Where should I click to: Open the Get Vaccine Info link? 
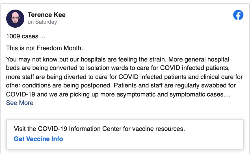38,139
